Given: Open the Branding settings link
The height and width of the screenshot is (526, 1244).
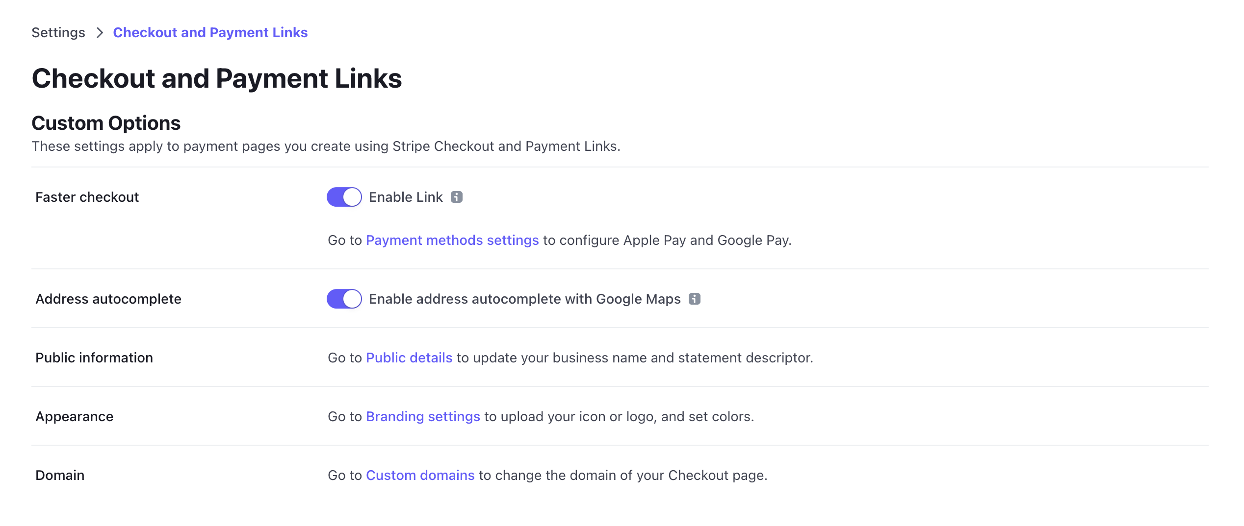Looking at the screenshot, I should point(423,417).
